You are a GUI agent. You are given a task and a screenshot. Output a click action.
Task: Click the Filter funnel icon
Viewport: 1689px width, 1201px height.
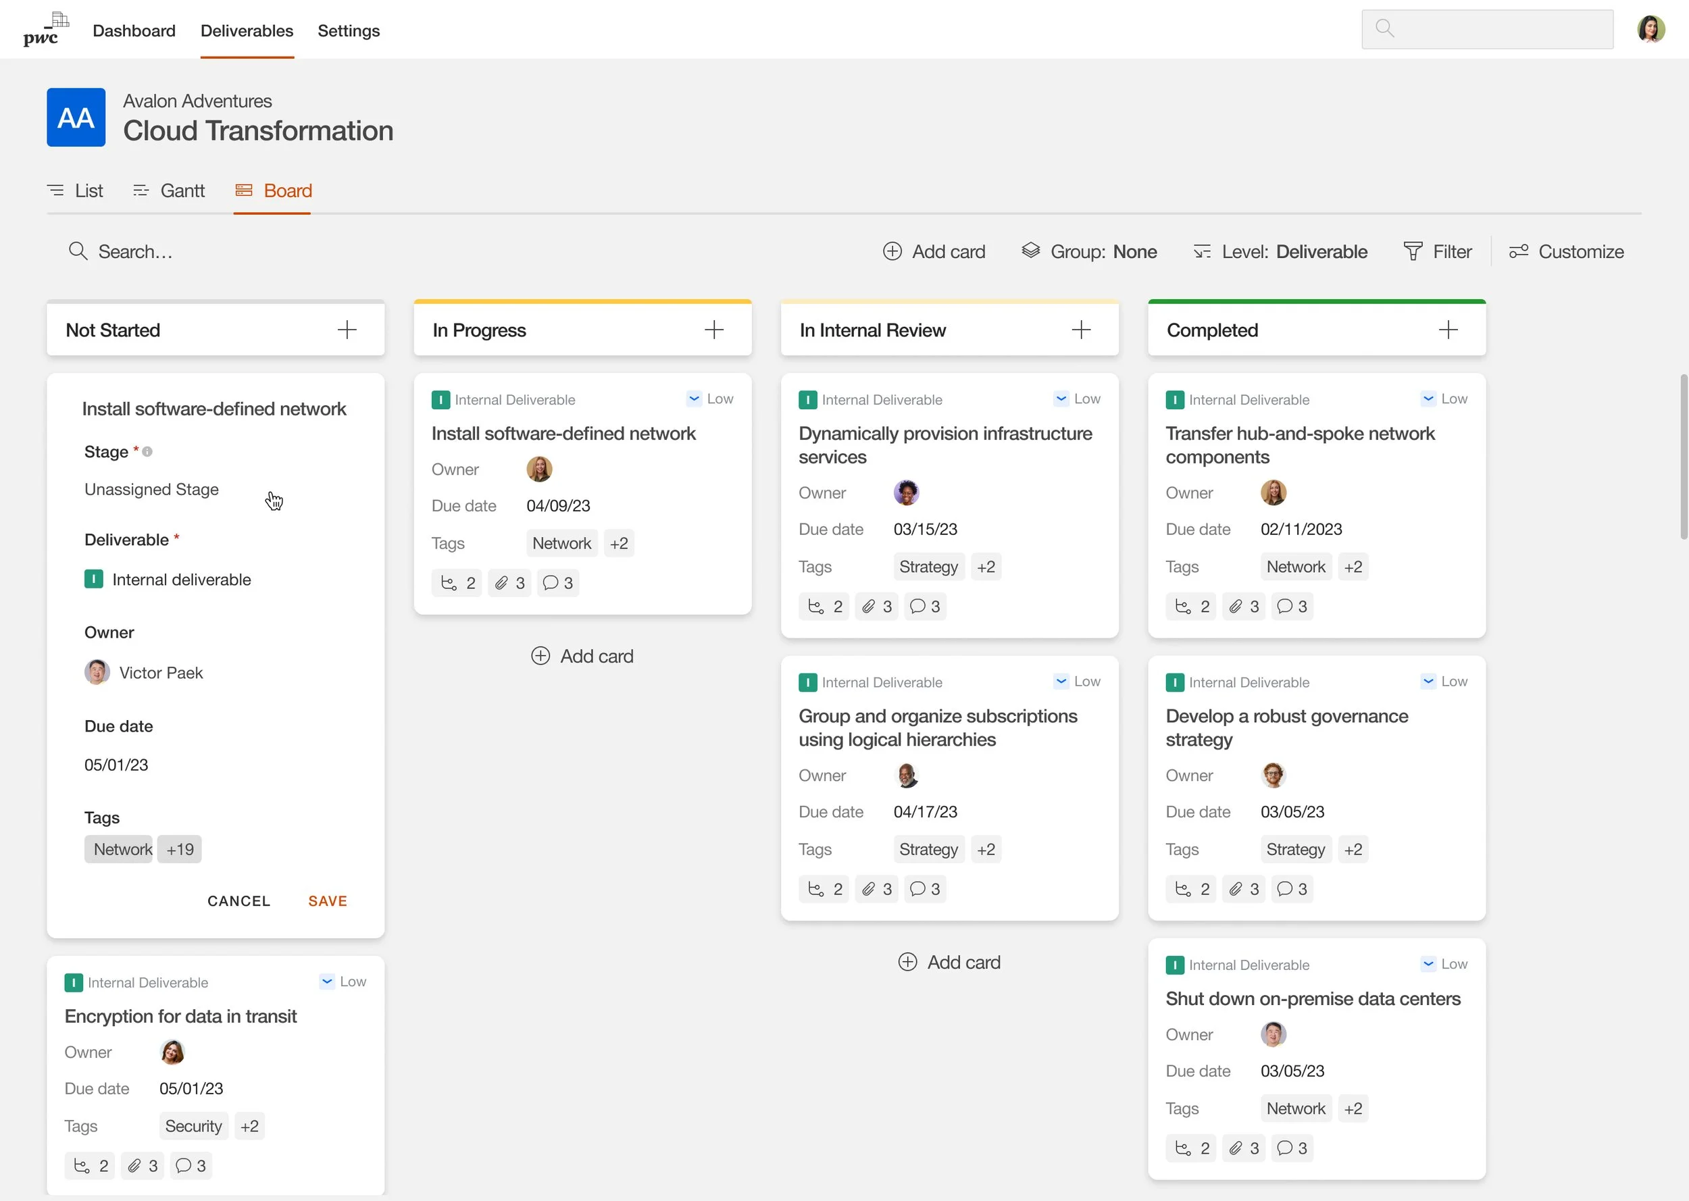tap(1413, 251)
